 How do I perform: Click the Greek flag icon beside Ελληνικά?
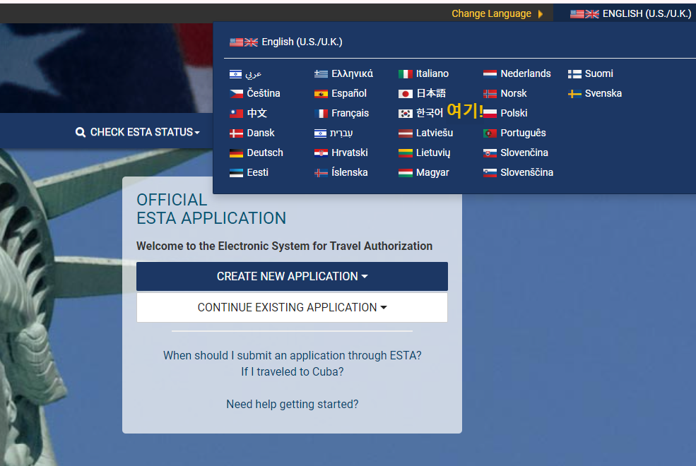click(x=321, y=74)
